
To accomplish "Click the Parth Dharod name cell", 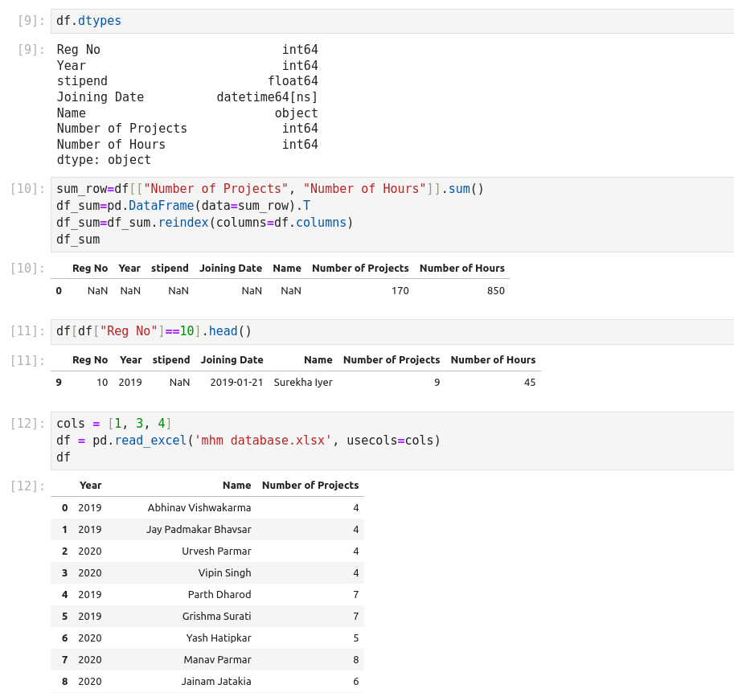I will tap(219, 595).
